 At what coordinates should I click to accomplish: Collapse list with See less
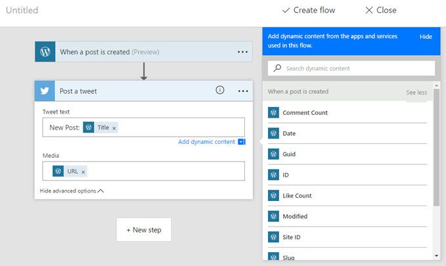tap(416, 93)
